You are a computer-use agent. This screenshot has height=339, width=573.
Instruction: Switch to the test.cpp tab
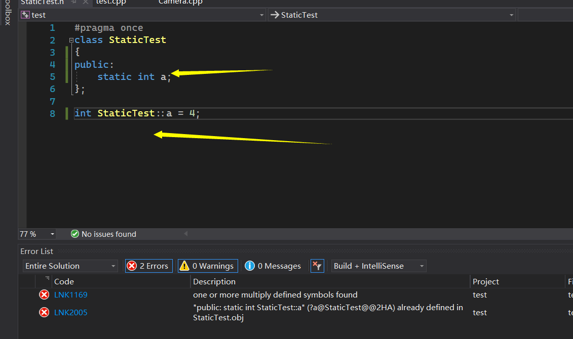tap(111, 2)
